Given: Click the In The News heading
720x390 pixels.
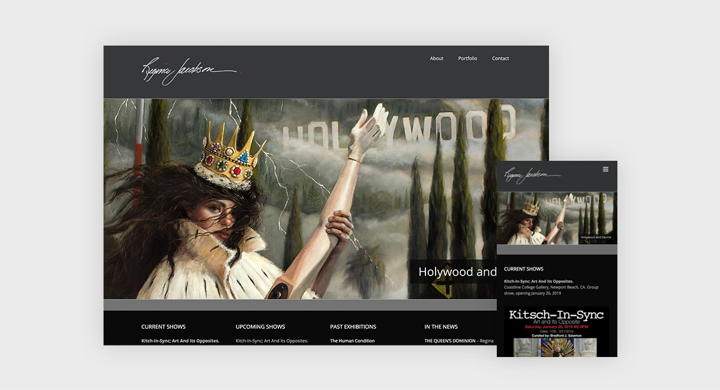Looking at the screenshot, I should point(441,327).
